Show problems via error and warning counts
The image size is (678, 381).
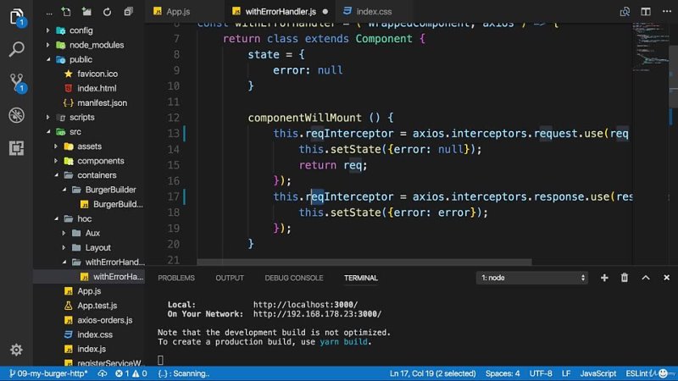pos(131,373)
